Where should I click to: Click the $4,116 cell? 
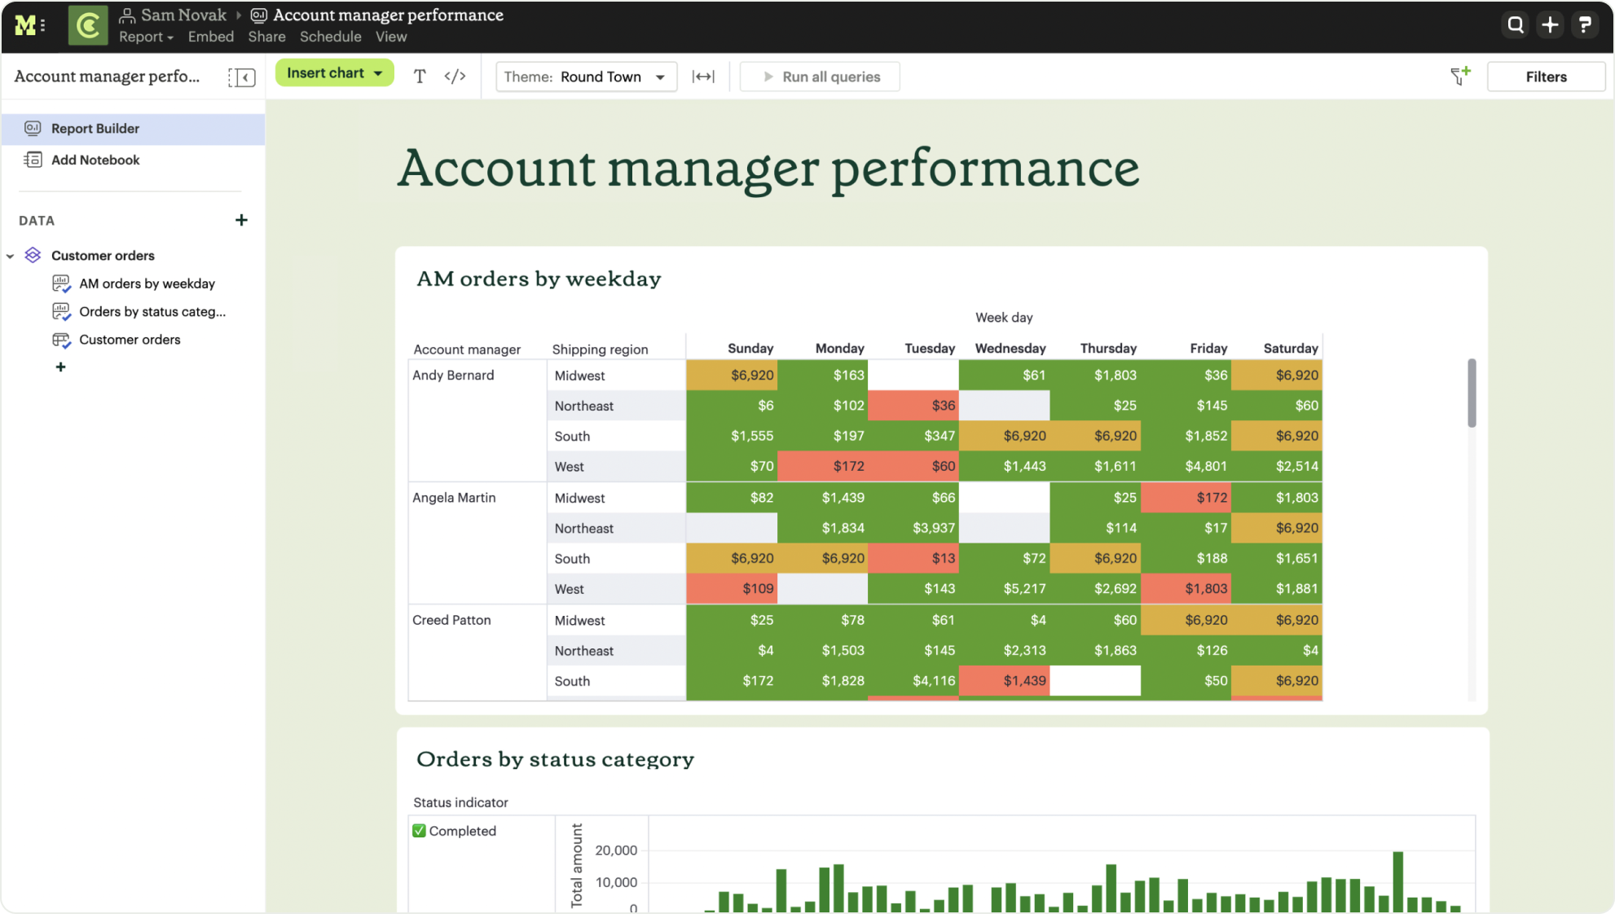[x=913, y=680]
